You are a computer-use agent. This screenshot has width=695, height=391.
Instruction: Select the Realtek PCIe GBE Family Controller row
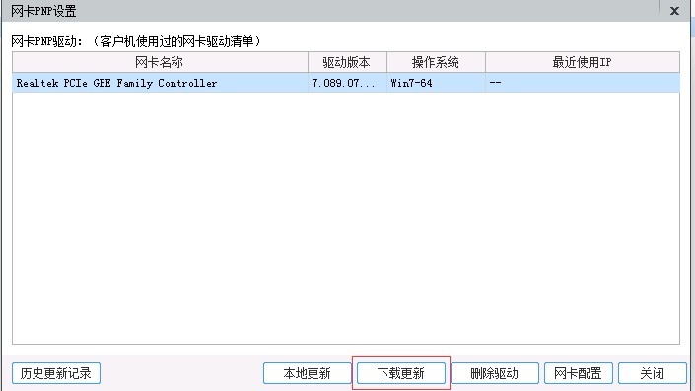click(x=346, y=83)
